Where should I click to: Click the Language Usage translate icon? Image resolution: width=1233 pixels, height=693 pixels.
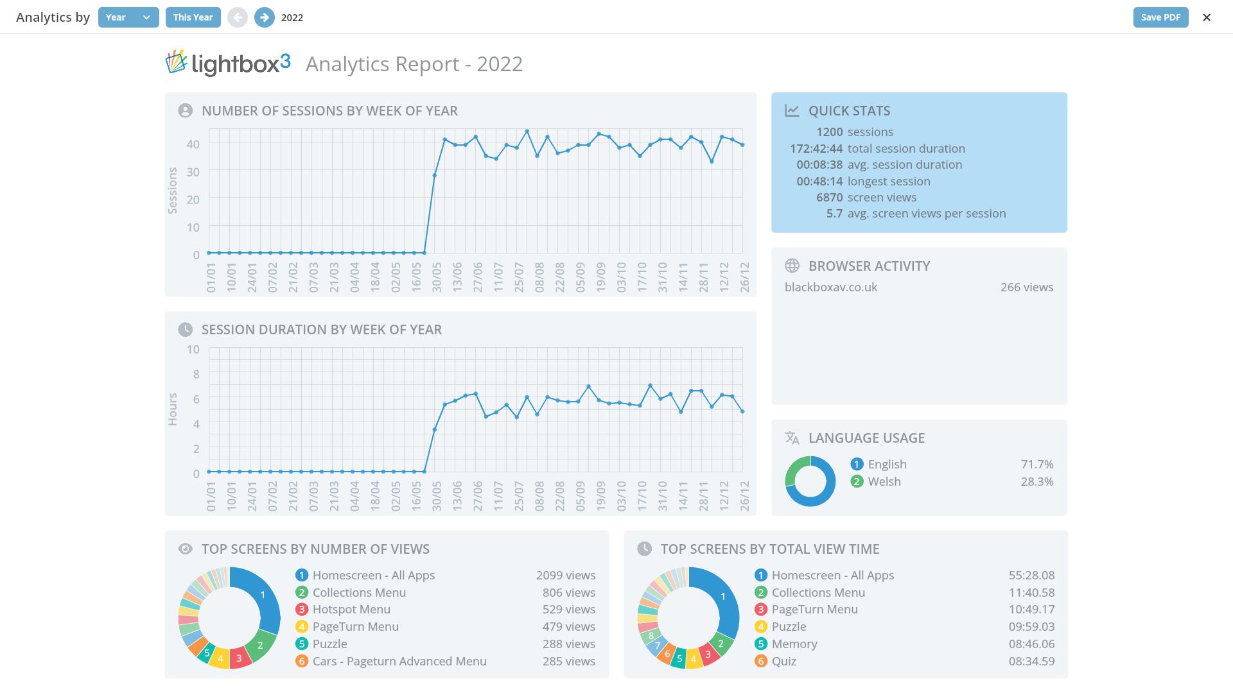click(x=792, y=438)
